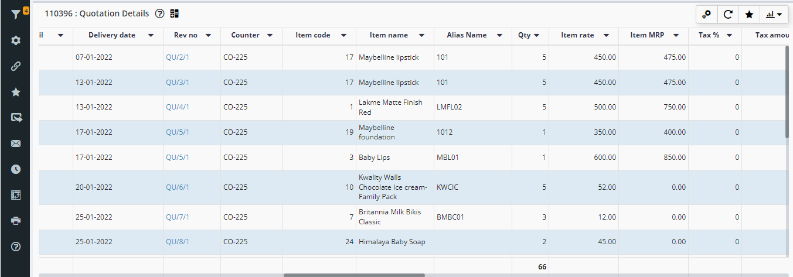This screenshot has width=793, height=277.
Task: Open quotation link QU/2/1
Action: 178,57
